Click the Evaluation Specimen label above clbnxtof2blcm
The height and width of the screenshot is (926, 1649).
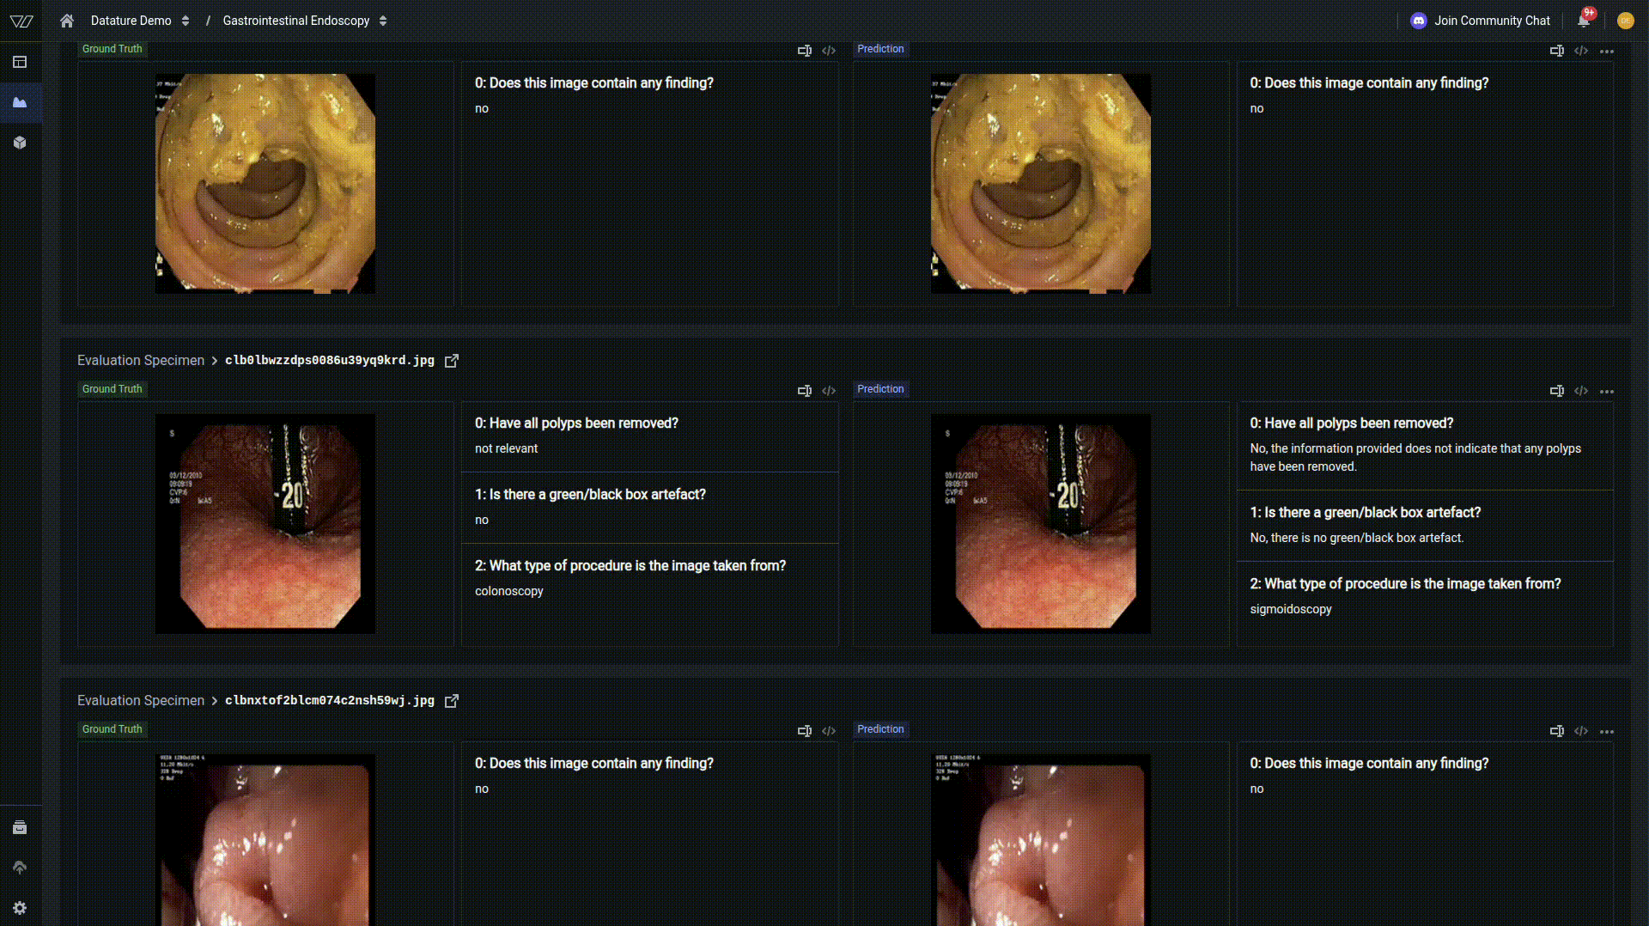pos(141,701)
